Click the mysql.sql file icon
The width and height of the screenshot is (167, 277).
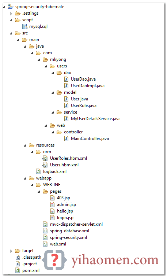point(24,26)
